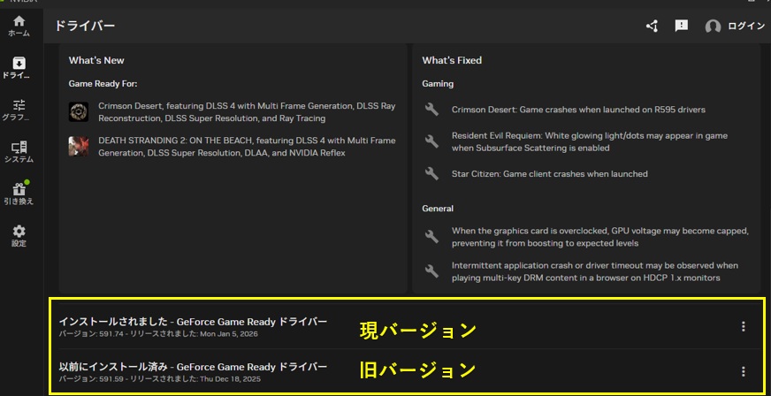Click the share icon in header
Viewport: 771px width, 396px height.
click(653, 26)
